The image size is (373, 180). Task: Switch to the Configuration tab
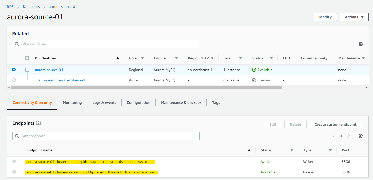click(x=138, y=102)
